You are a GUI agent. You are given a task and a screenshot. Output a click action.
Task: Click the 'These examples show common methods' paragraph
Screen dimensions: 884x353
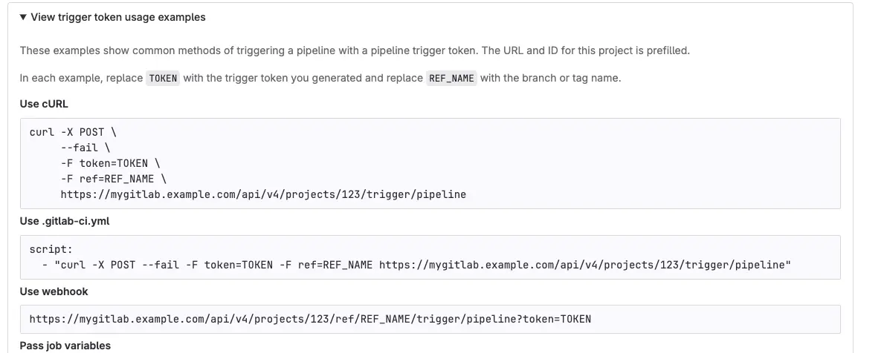coord(355,50)
